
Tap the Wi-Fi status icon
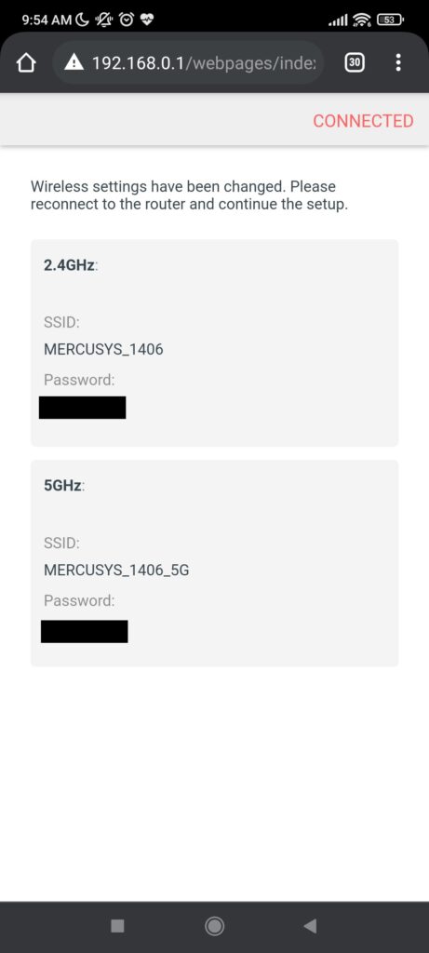pyautogui.click(x=362, y=20)
